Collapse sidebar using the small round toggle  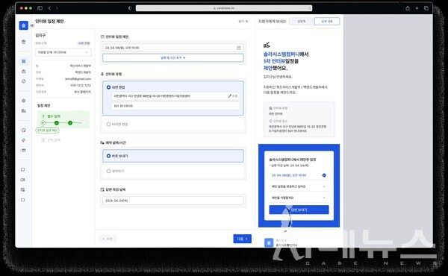tap(32, 25)
